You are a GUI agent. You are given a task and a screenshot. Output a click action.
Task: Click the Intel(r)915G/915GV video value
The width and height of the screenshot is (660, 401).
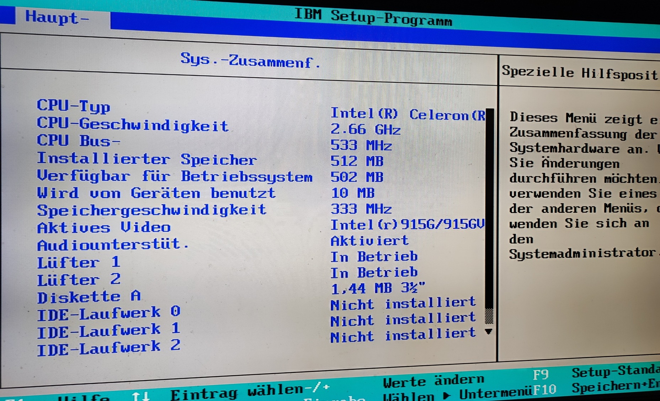pyautogui.click(x=408, y=224)
